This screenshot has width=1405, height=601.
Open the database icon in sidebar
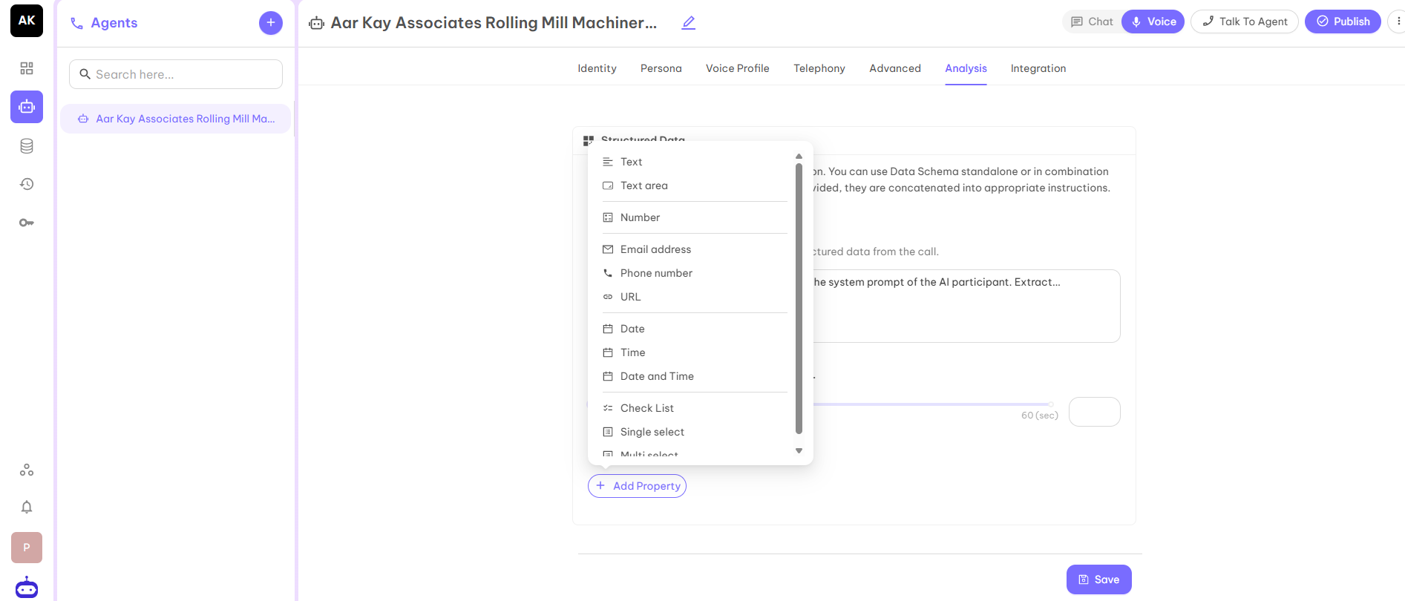click(27, 146)
